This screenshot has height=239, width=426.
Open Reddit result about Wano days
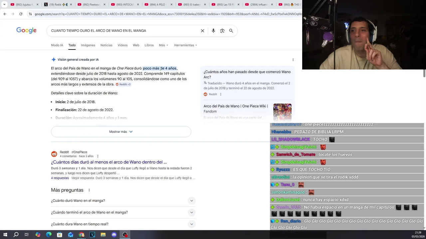(x=109, y=162)
